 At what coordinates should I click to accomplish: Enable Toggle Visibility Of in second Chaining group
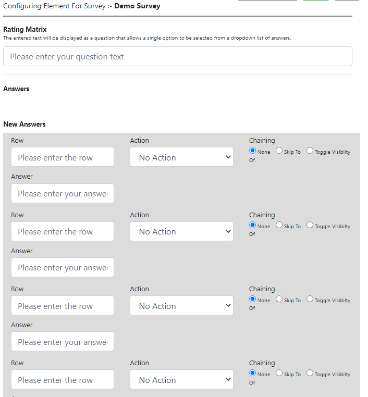[310, 226]
